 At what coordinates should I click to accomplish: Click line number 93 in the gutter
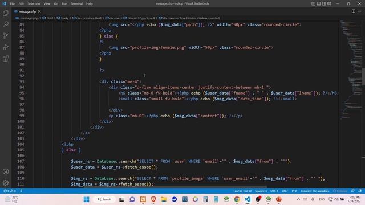pyautogui.click(x=22, y=81)
